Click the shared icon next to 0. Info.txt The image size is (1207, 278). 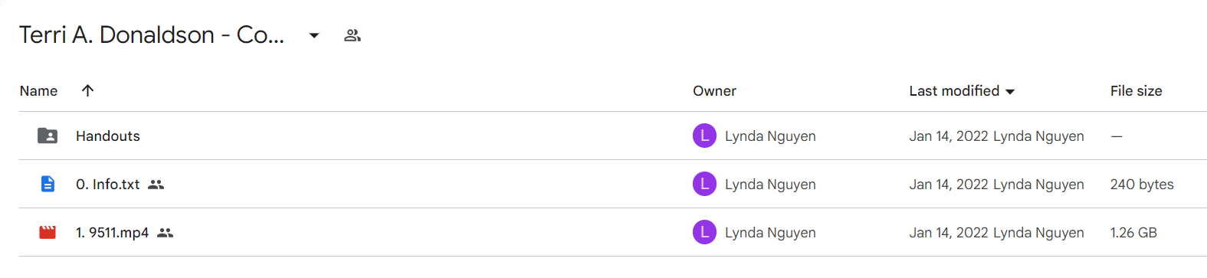[x=156, y=185]
